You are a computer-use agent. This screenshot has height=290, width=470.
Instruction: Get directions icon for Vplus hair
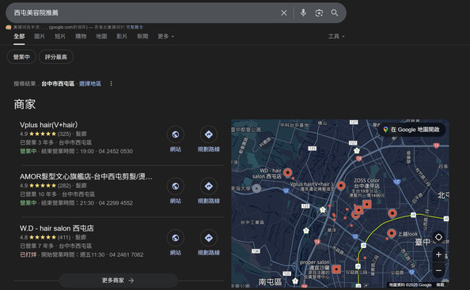coord(209,134)
